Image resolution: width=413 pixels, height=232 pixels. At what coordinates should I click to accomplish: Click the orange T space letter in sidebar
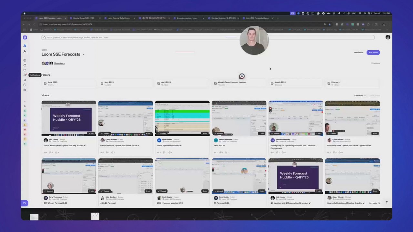tap(25, 139)
